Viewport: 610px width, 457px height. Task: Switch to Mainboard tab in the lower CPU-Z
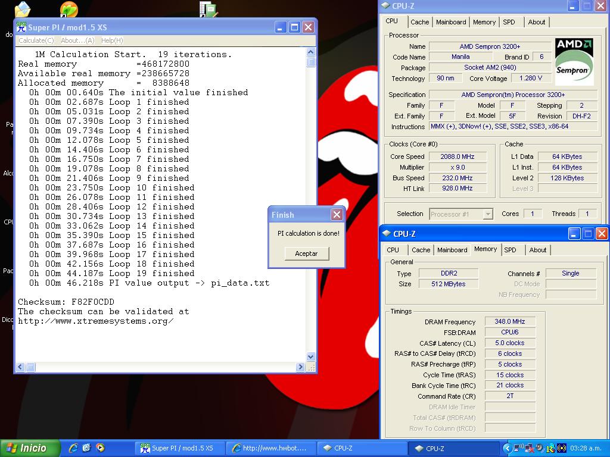(452, 250)
